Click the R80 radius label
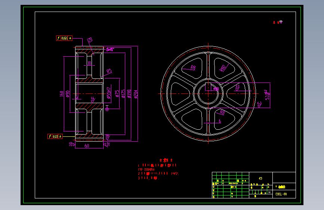This screenshot has height=210, width=324. [x=223, y=68]
